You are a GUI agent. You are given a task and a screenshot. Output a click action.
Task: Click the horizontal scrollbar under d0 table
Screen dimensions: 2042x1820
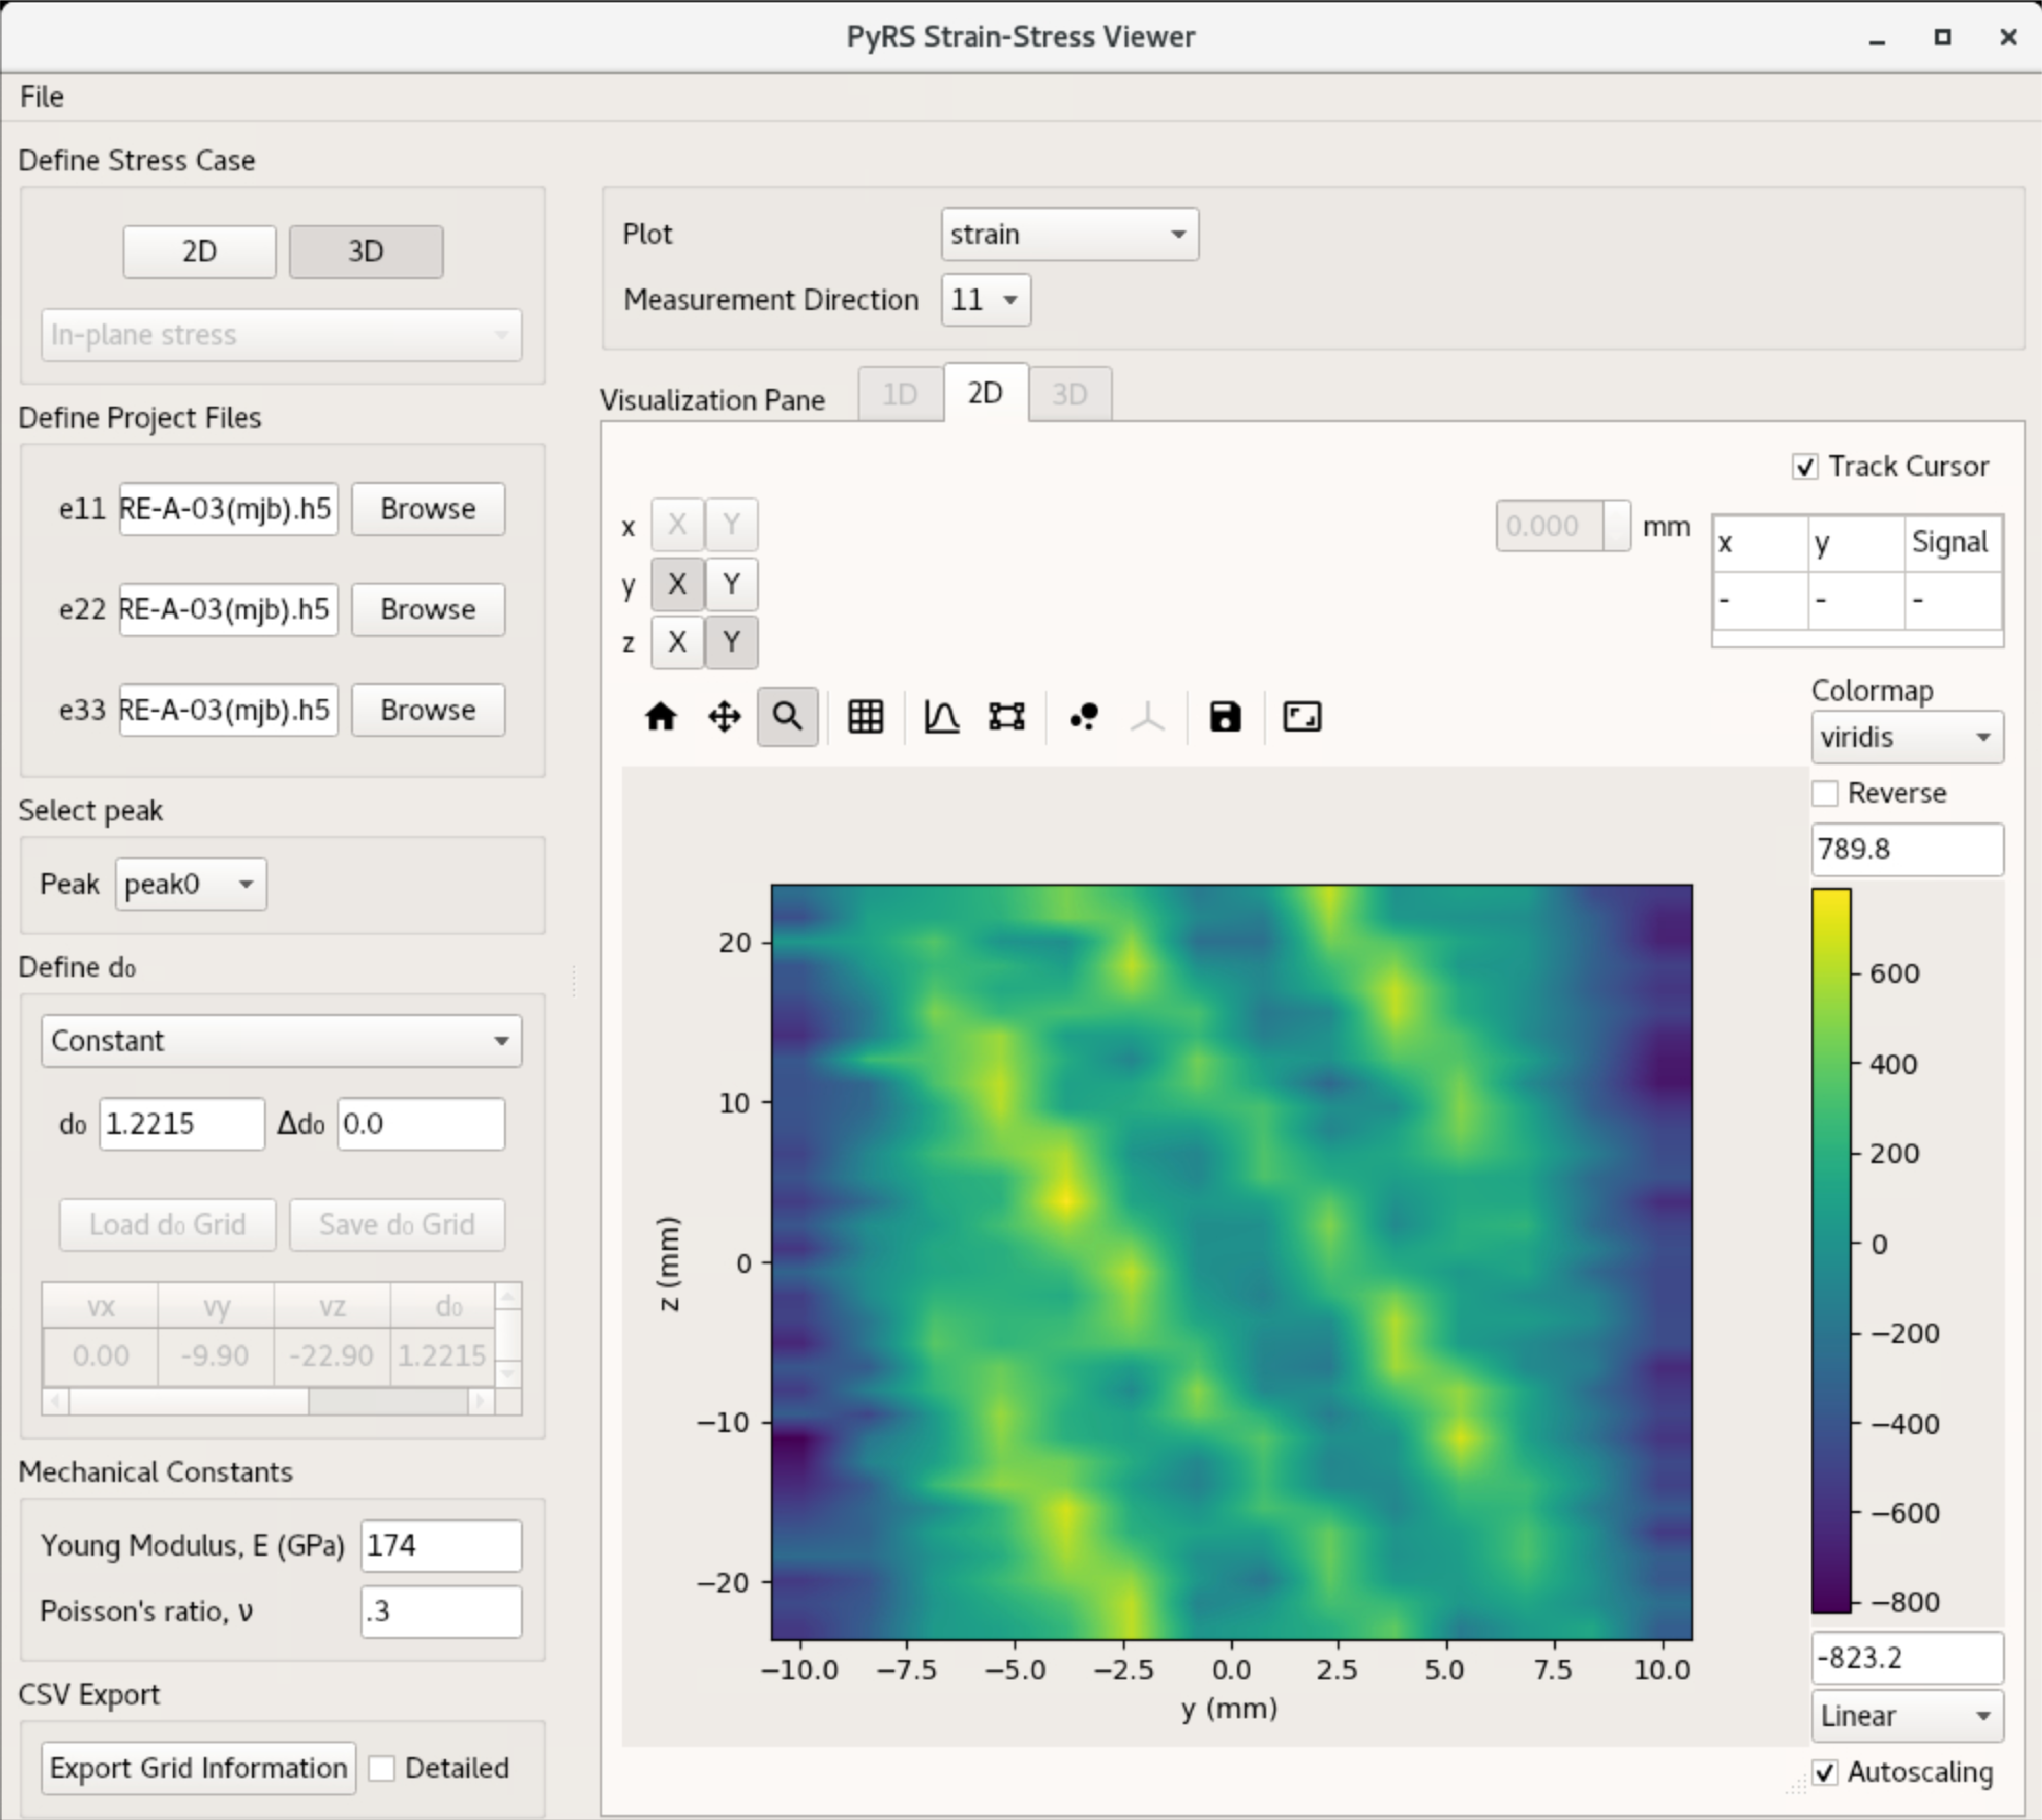269,1401
